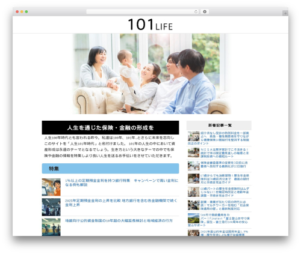Image resolution: width=301 pixels, height=254 pixels.
Task: Click the family hero banner image
Action: [x=152, y=74]
